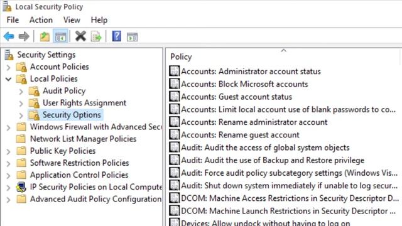
Task: Select 'Accounts: Guest account status' policy text
Action: tap(237, 97)
